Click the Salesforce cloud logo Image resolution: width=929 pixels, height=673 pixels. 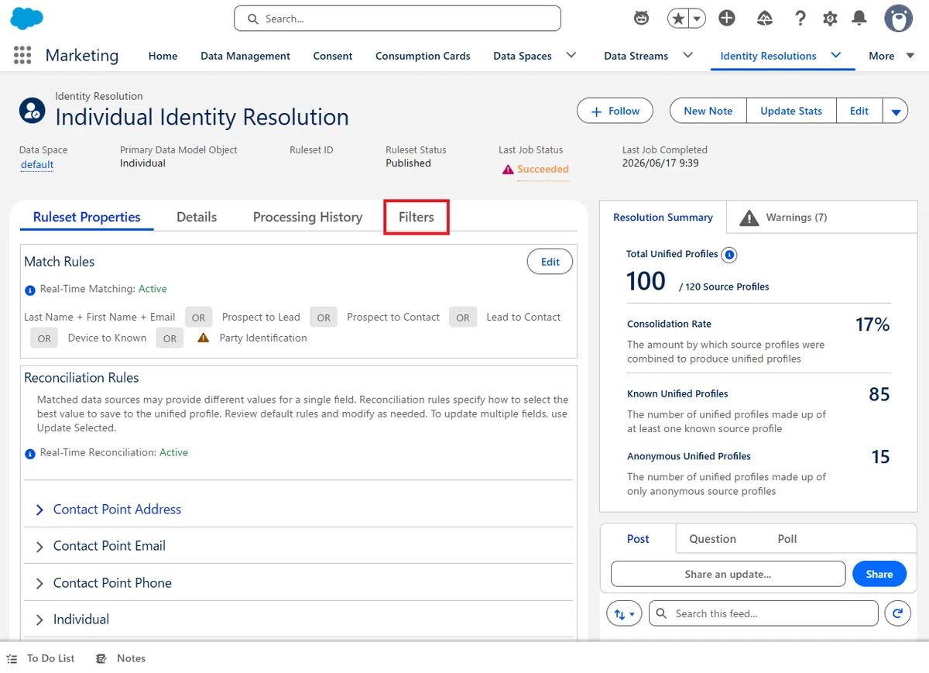coord(26,19)
